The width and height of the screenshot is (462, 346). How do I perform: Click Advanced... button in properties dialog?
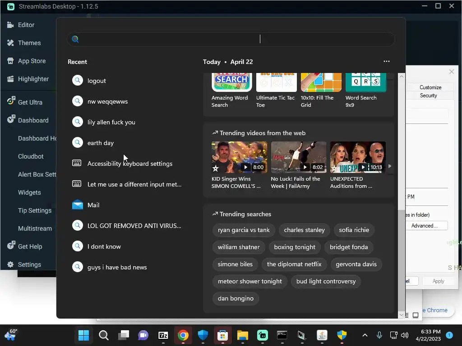click(x=427, y=226)
